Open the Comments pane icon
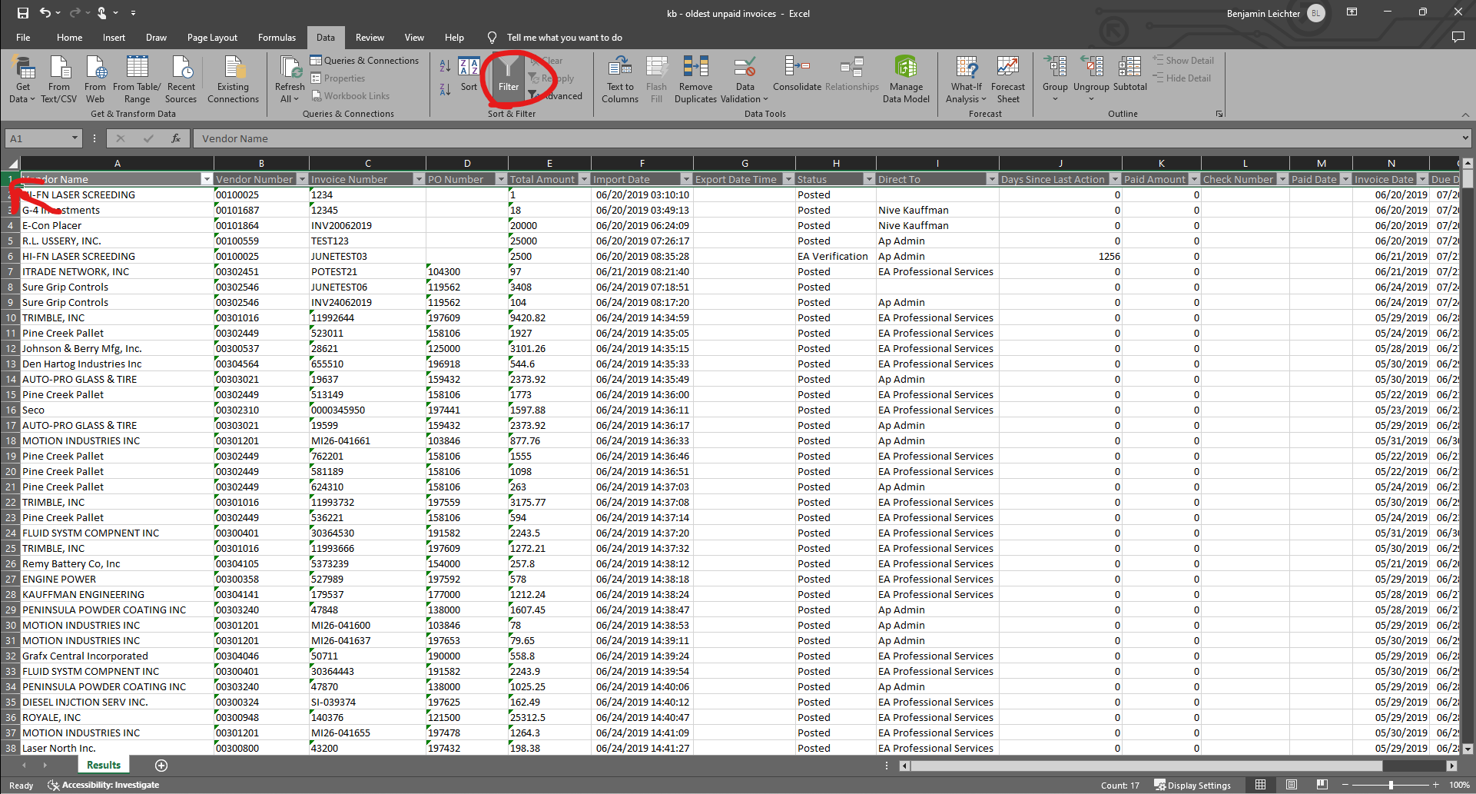1476x794 pixels. (1458, 37)
